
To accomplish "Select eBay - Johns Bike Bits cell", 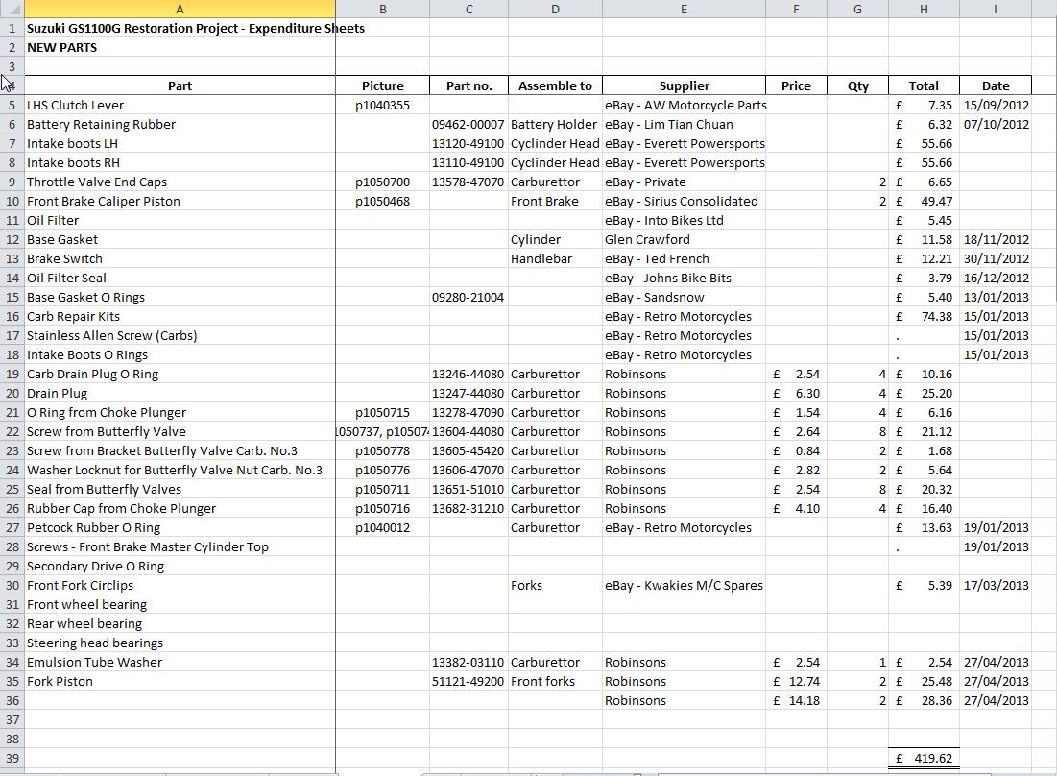I will (x=684, y=278).
